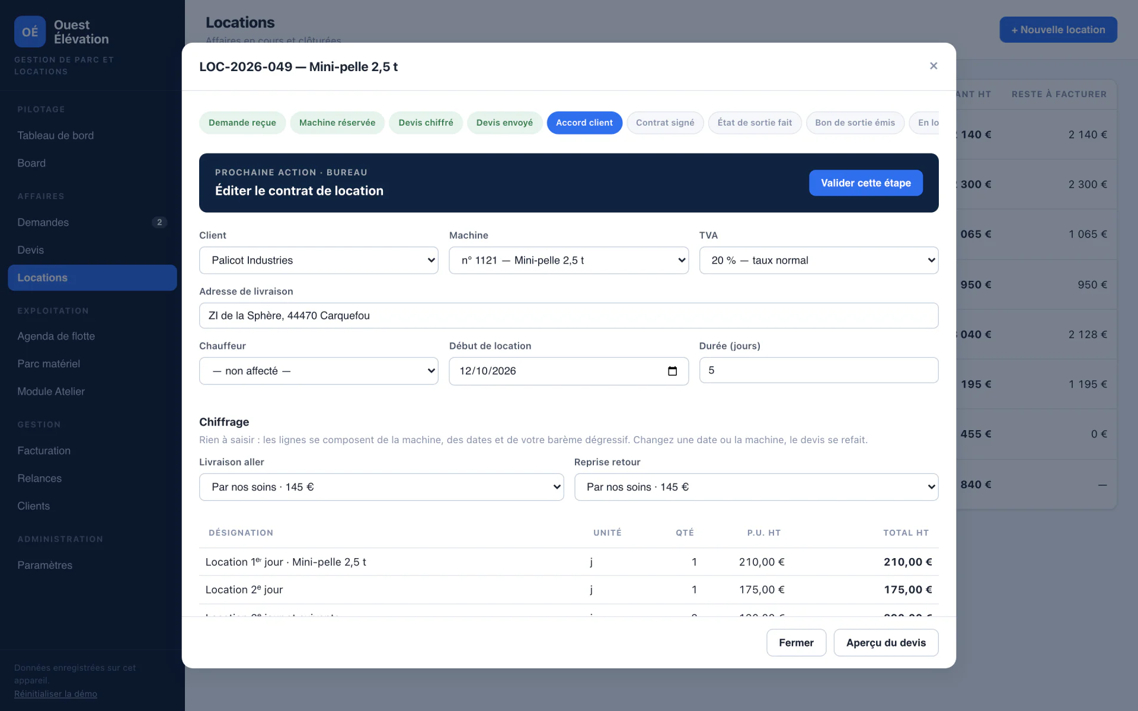Open Board in the sidebar
This screenshot has height=711, width=1138.
point(92,163)
